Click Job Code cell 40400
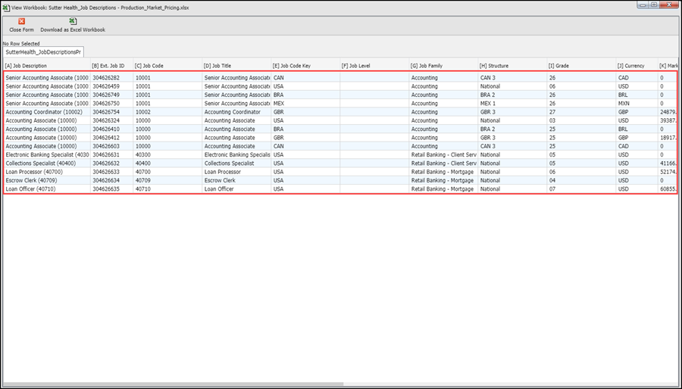This screenshot has height=389, width=682. click(167, 163)
